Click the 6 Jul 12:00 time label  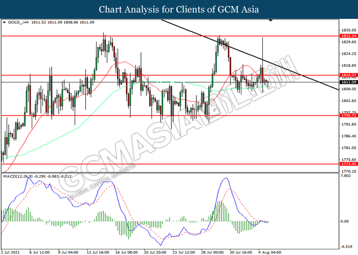(x=39, y=252)
